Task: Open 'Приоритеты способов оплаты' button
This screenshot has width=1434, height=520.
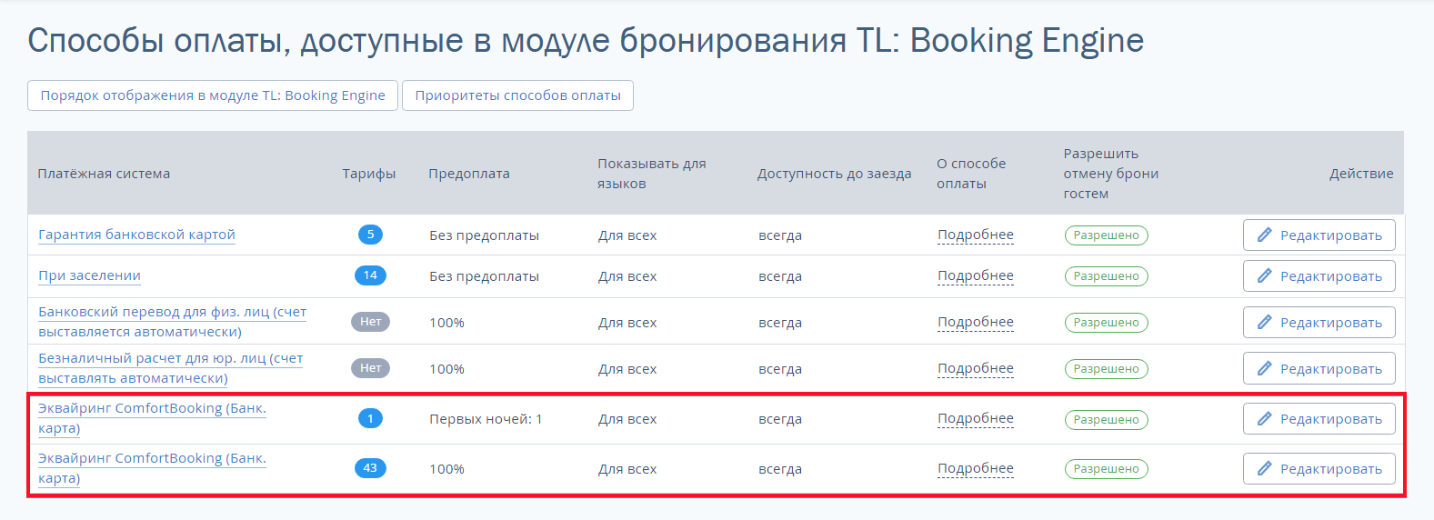Action: point(517,95)
